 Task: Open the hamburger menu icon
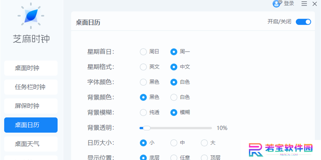304,4
